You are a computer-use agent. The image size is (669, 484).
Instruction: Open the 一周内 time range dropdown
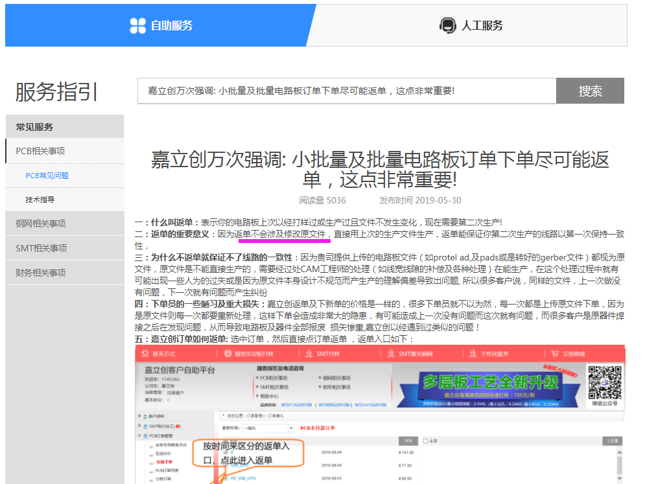(267, 428)
